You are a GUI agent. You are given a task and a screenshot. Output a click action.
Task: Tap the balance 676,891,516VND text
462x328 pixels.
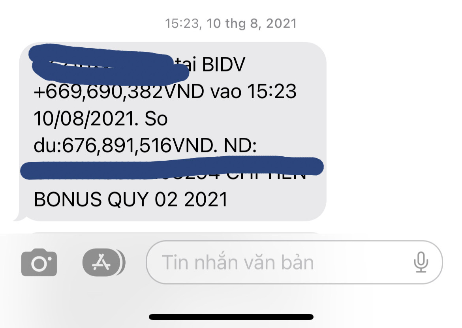pyautogui.click(x=138, y=146)
